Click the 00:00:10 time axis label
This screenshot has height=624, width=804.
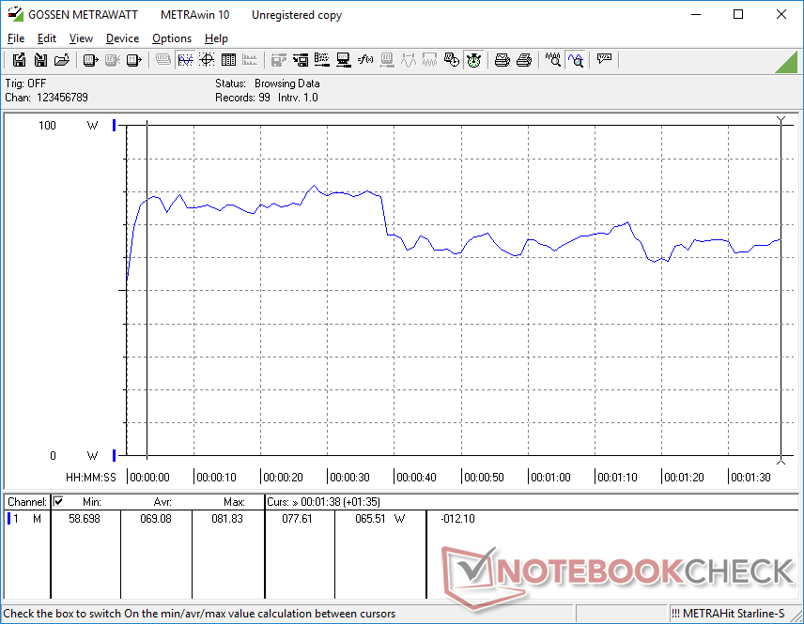[216, 477]
